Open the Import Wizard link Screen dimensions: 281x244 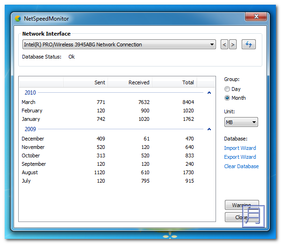tap(240, 148)
